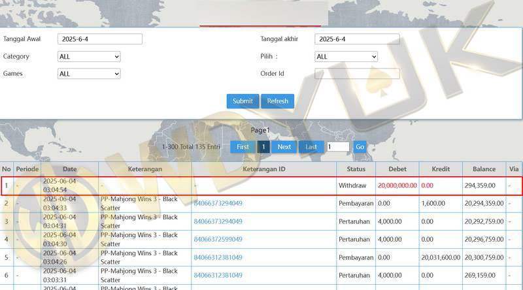Click balance value 20,300,759.00
This screenshot has width=523, height=290.
484,257
